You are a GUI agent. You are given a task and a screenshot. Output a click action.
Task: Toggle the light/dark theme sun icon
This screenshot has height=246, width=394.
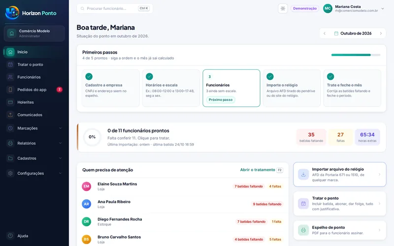(283, 8)
